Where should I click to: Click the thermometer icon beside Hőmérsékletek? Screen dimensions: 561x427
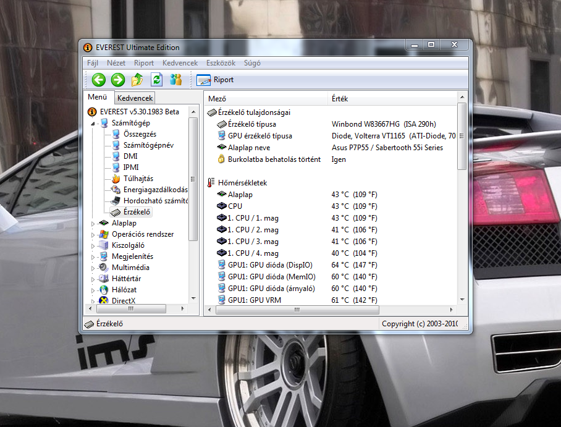point(211,182)
